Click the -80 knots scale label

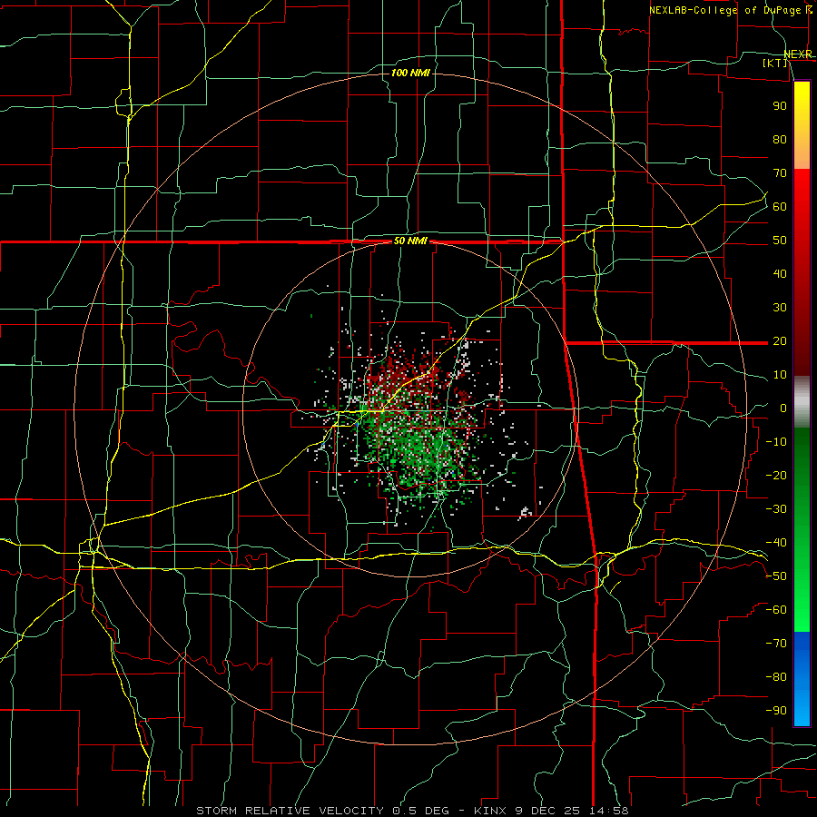776,677
